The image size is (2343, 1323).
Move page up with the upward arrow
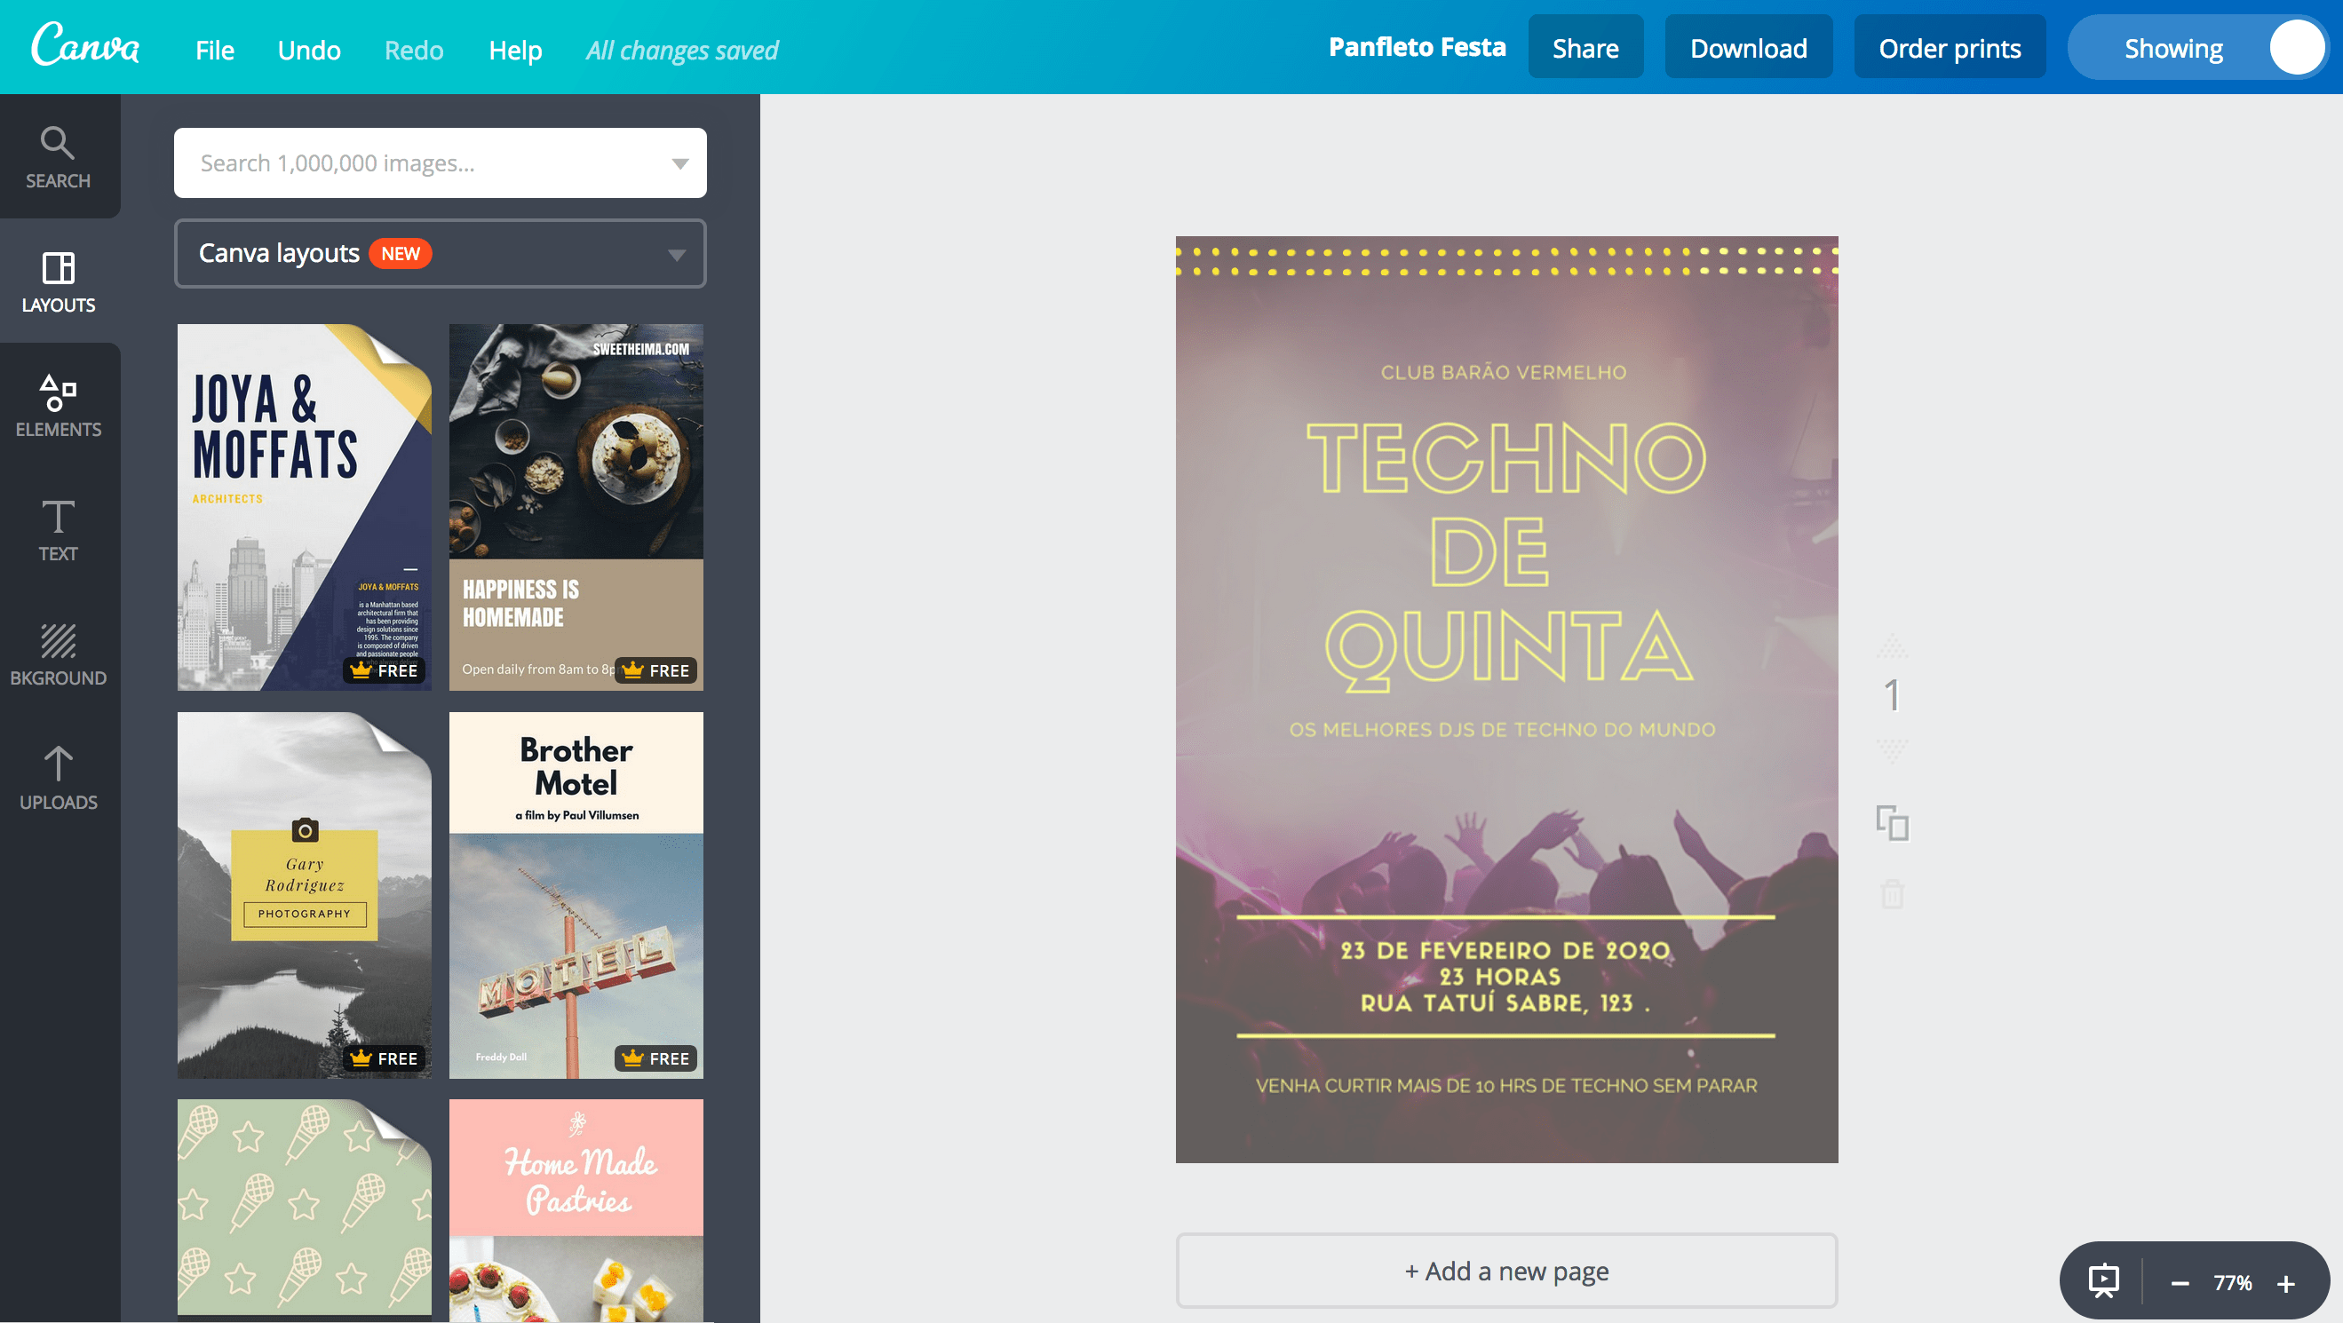tap(1892, 646)
